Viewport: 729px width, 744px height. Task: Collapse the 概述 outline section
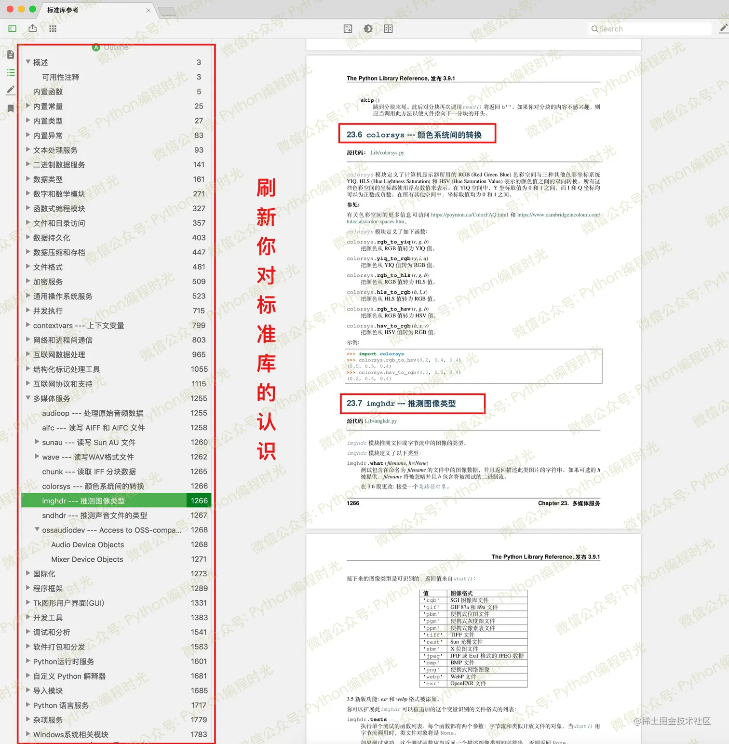[28, 62]
